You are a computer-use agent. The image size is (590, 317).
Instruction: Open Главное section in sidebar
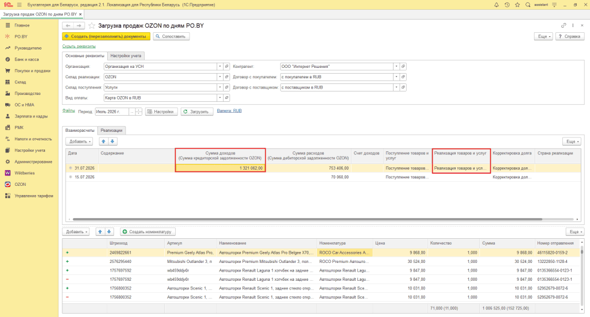pos(22,25)
